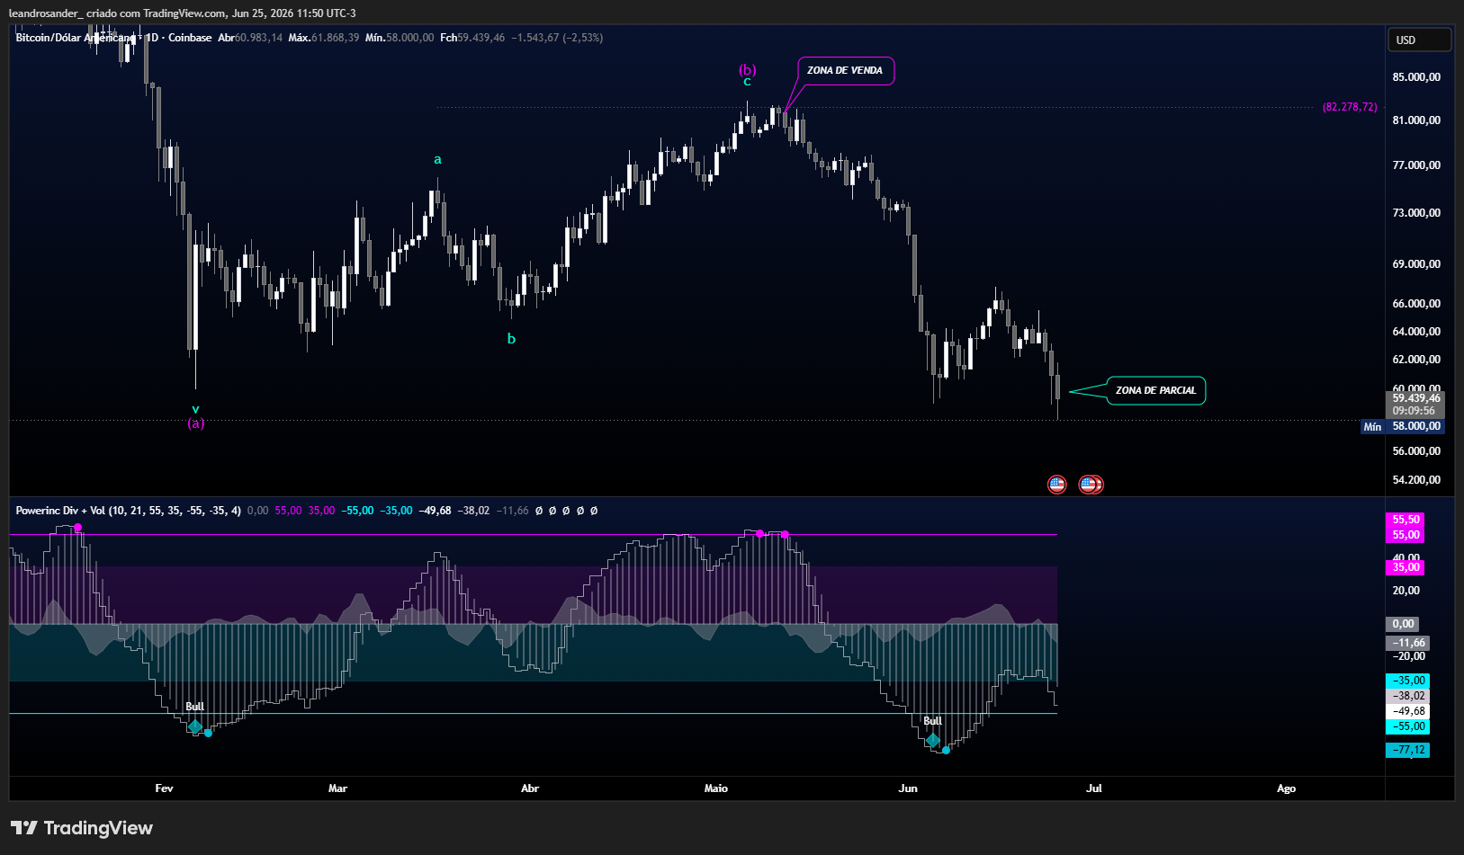This screenshot has height=855, width=1464.
Task: Click the Fev label on the time axis
Action: point(164,788)
